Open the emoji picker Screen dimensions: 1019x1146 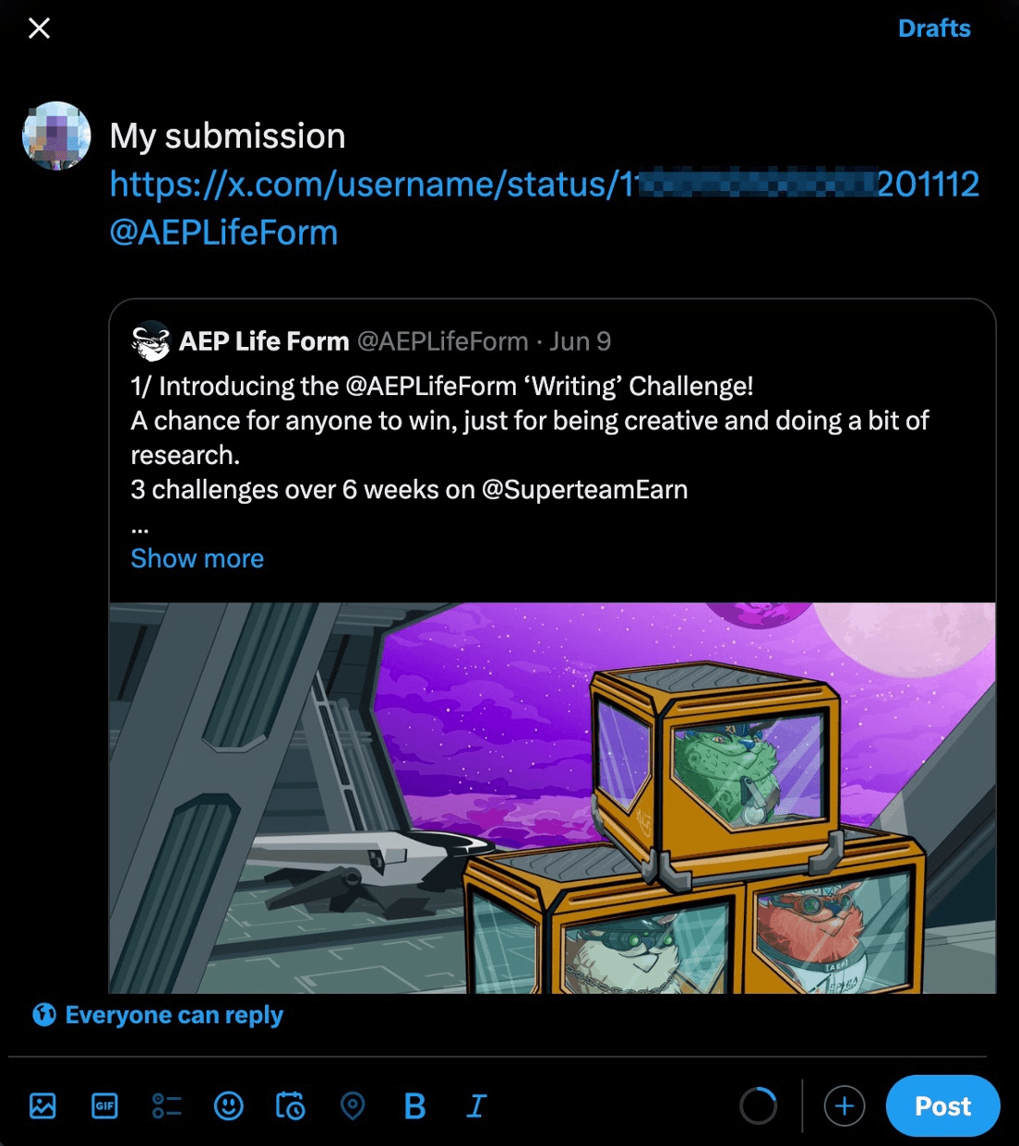coord(228,1105)
